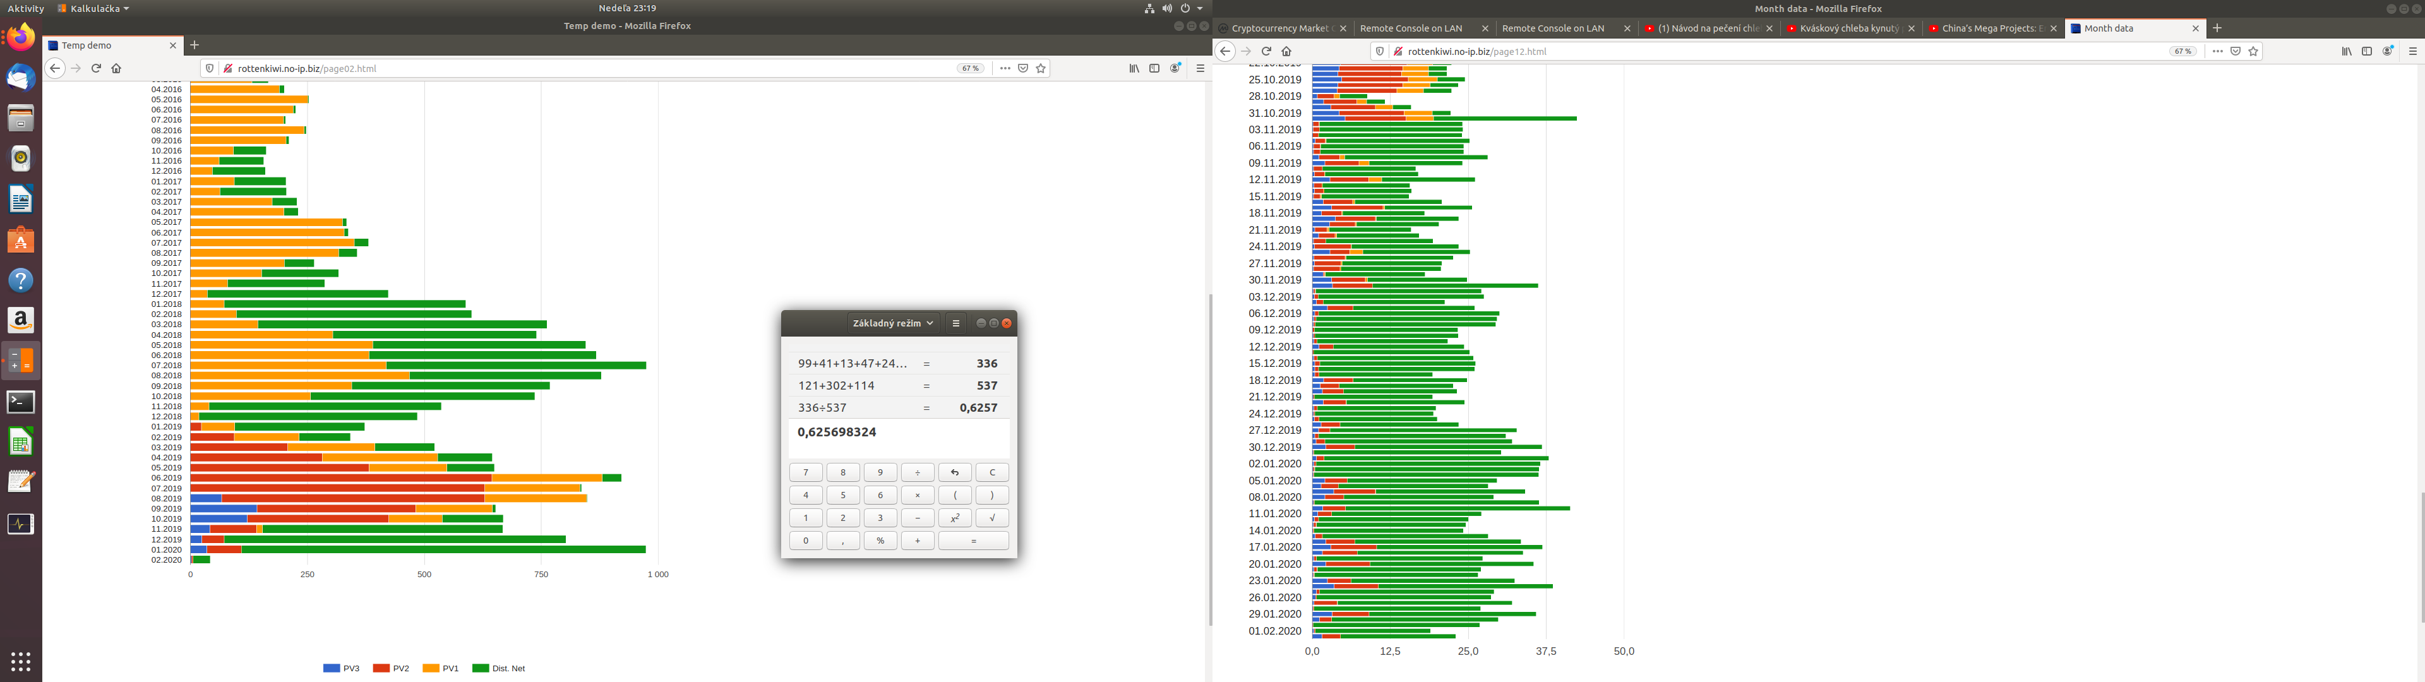
Task: Launch Terminal from the Ubuntu dock
Action: [x=21, y=402]
